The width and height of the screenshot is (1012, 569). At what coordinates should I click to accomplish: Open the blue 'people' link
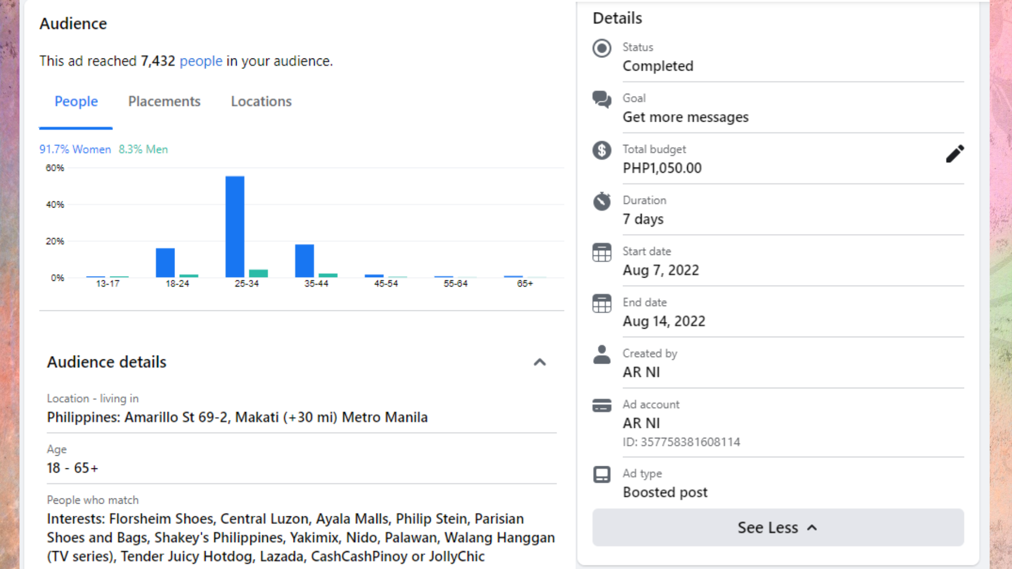(201, 61)
